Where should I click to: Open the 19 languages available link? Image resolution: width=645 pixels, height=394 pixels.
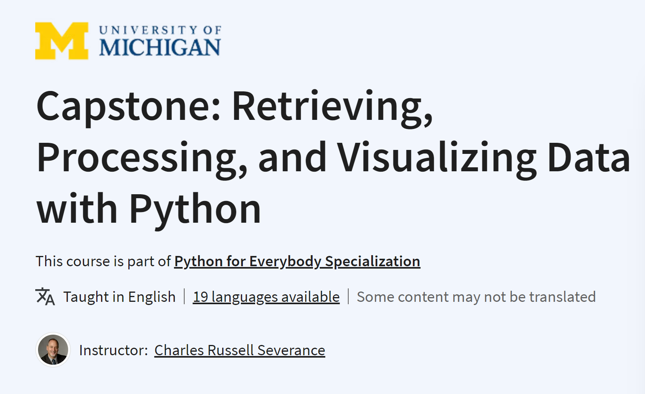266,297
